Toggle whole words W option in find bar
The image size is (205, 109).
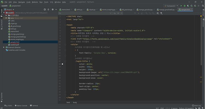(118, 13)
